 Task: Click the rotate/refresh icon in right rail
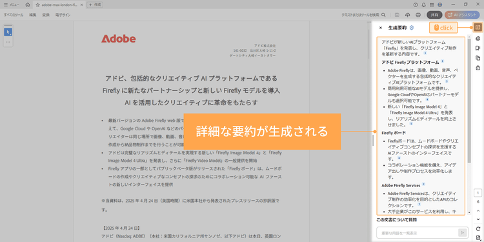[x=478, y=229]
